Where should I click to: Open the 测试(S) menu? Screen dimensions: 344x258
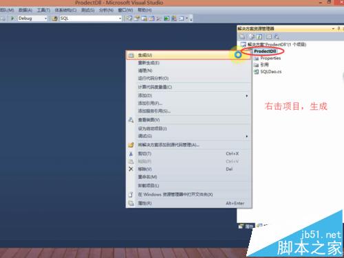[x=88, y=10]
